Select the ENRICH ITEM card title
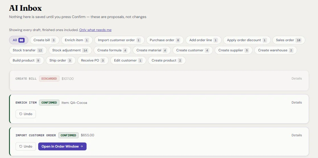Viewport: 318px width, 158px height. (x=26, y=103)
